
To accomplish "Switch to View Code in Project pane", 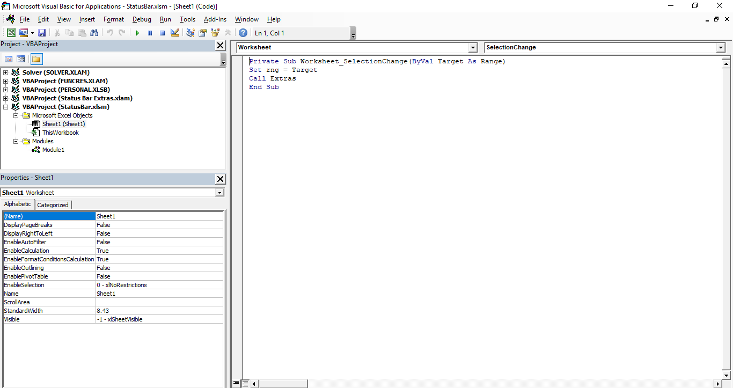I will [x=9, y=59].
